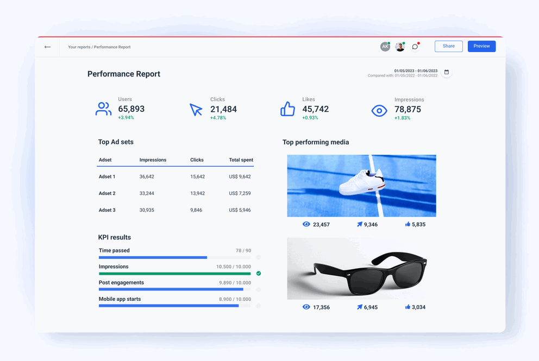
Task: Click the Impressions eye icon
Action: 379,110
